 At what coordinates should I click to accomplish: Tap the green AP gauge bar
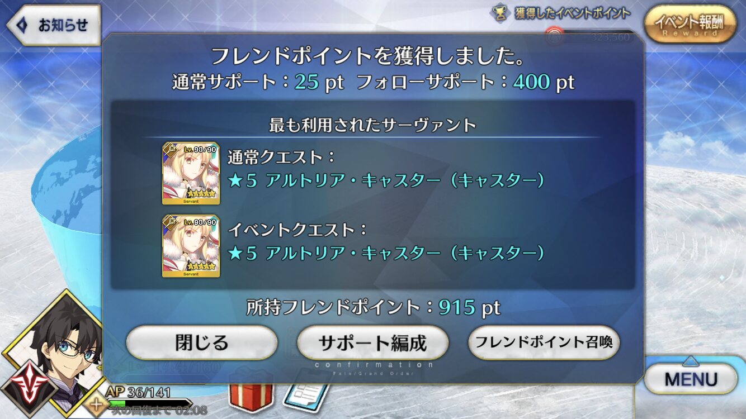pyautogui.click(x=148, y=402)
